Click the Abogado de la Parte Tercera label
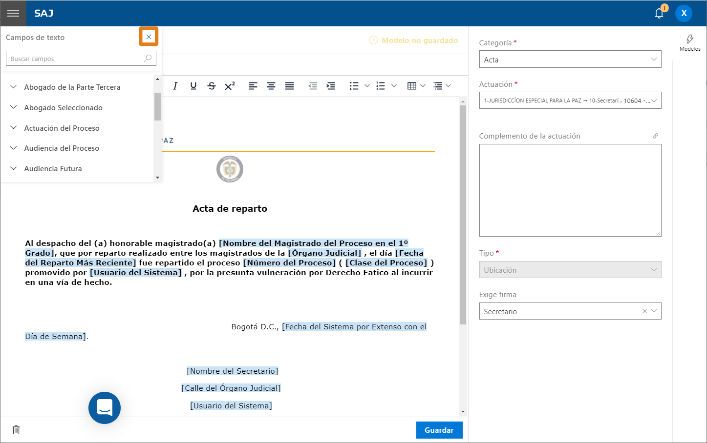Image resolution: width=707 pixels, height=443 pixels. 72,87
